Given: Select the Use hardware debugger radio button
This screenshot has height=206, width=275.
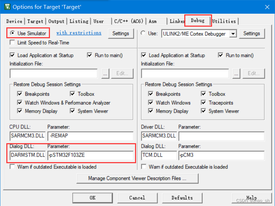Looking at the screenshot, I should pyautogui.click(x=143, y=33).
